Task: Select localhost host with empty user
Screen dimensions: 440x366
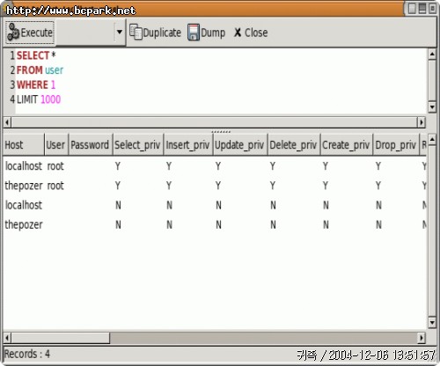Action: 24,205
